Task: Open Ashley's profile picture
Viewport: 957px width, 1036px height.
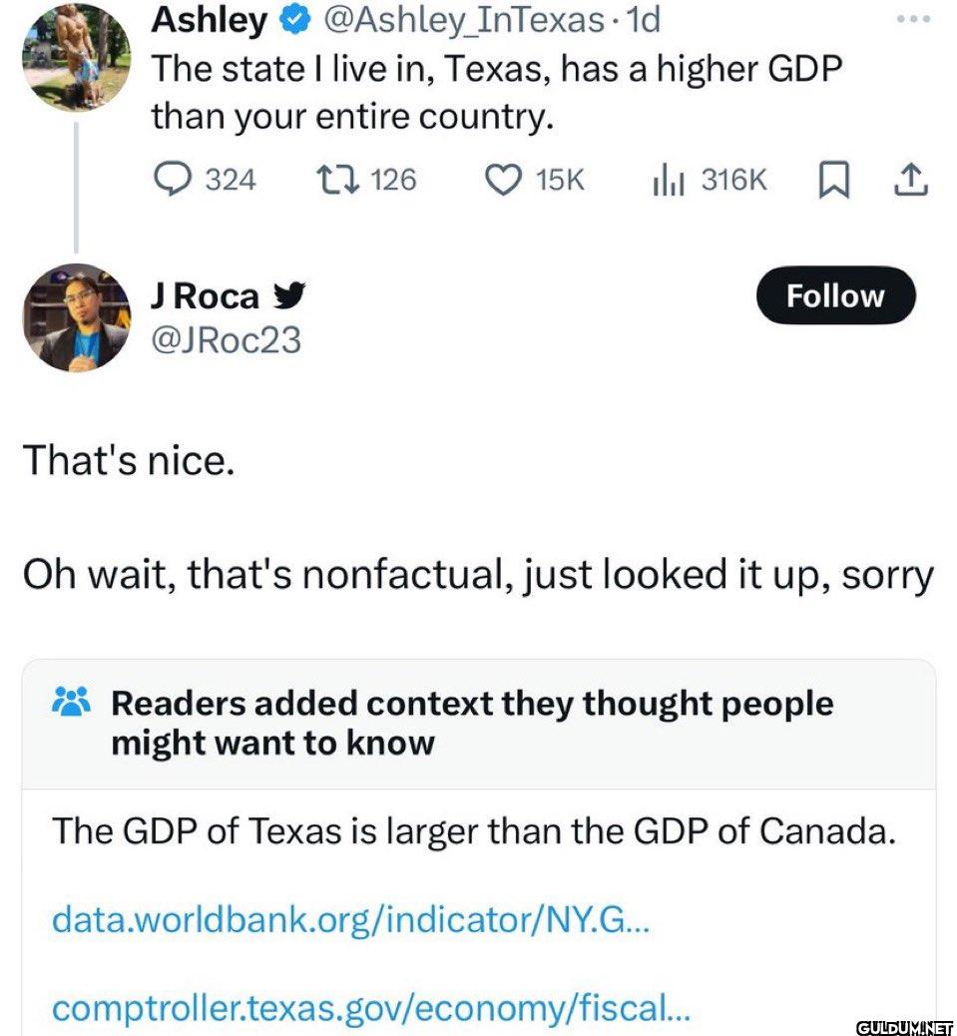Action: click(x=77, y=56)
